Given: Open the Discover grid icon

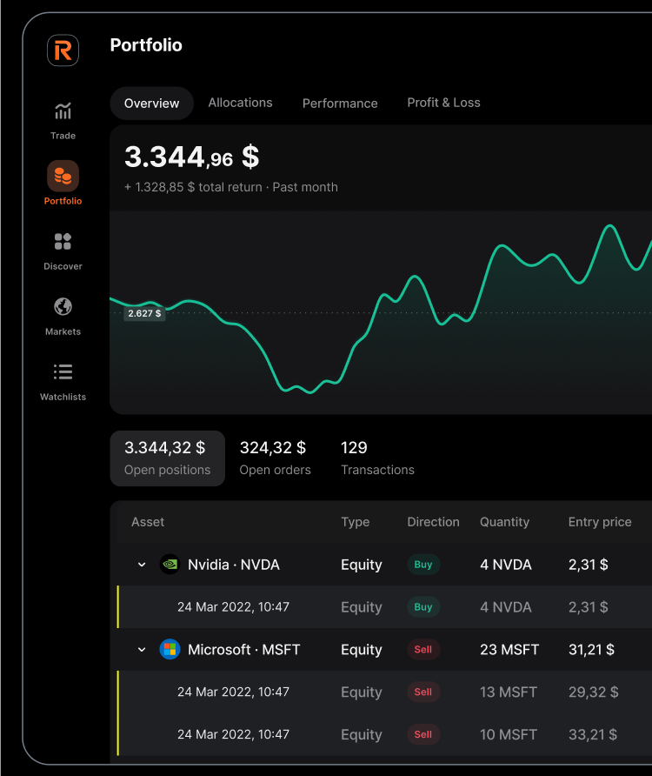Looking at the screenshot, I should 63,242.
